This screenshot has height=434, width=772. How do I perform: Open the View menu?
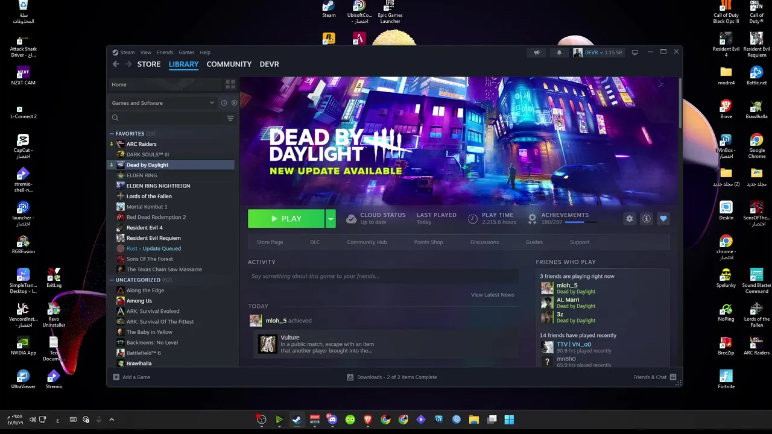click(x=146, y=52)
